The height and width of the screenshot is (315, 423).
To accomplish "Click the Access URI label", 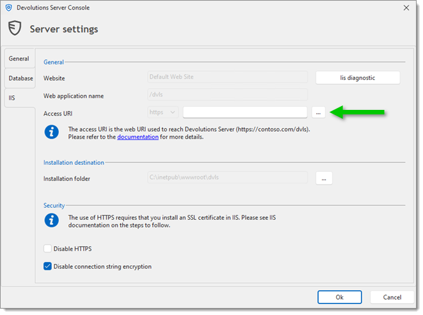I will pos(58,114).
